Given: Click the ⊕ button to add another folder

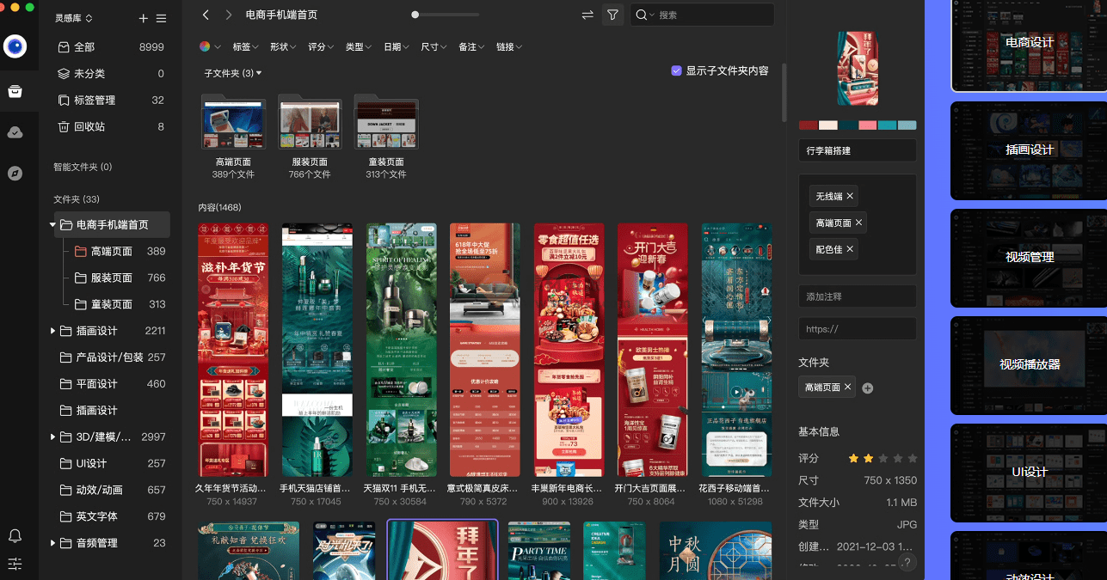Looking at the screenshot, I should pos(867,388).
